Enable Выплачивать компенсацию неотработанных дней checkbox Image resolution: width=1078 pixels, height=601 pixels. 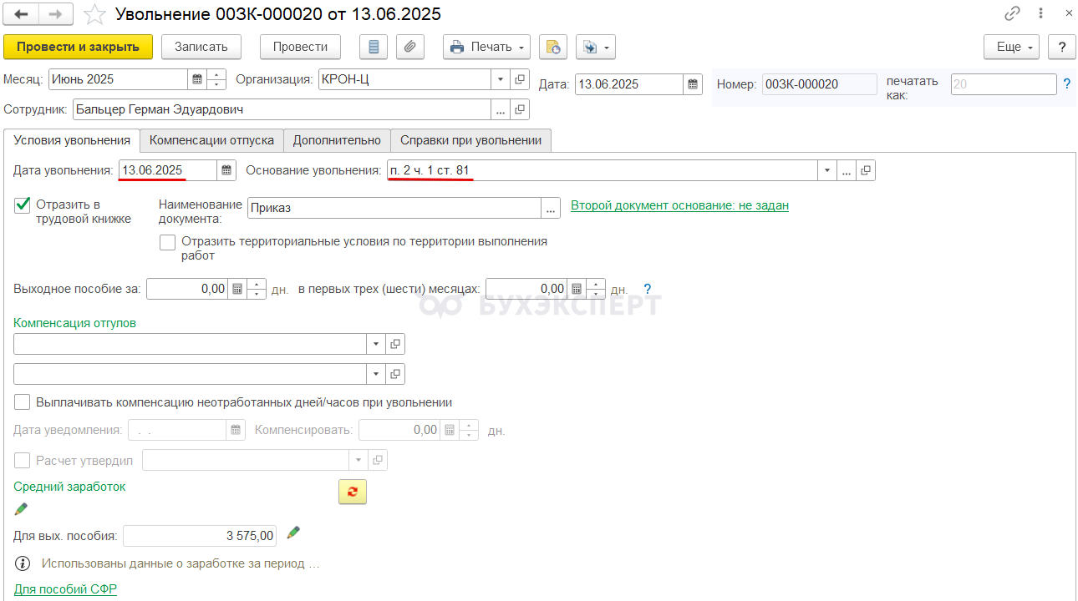click(23, 402)
